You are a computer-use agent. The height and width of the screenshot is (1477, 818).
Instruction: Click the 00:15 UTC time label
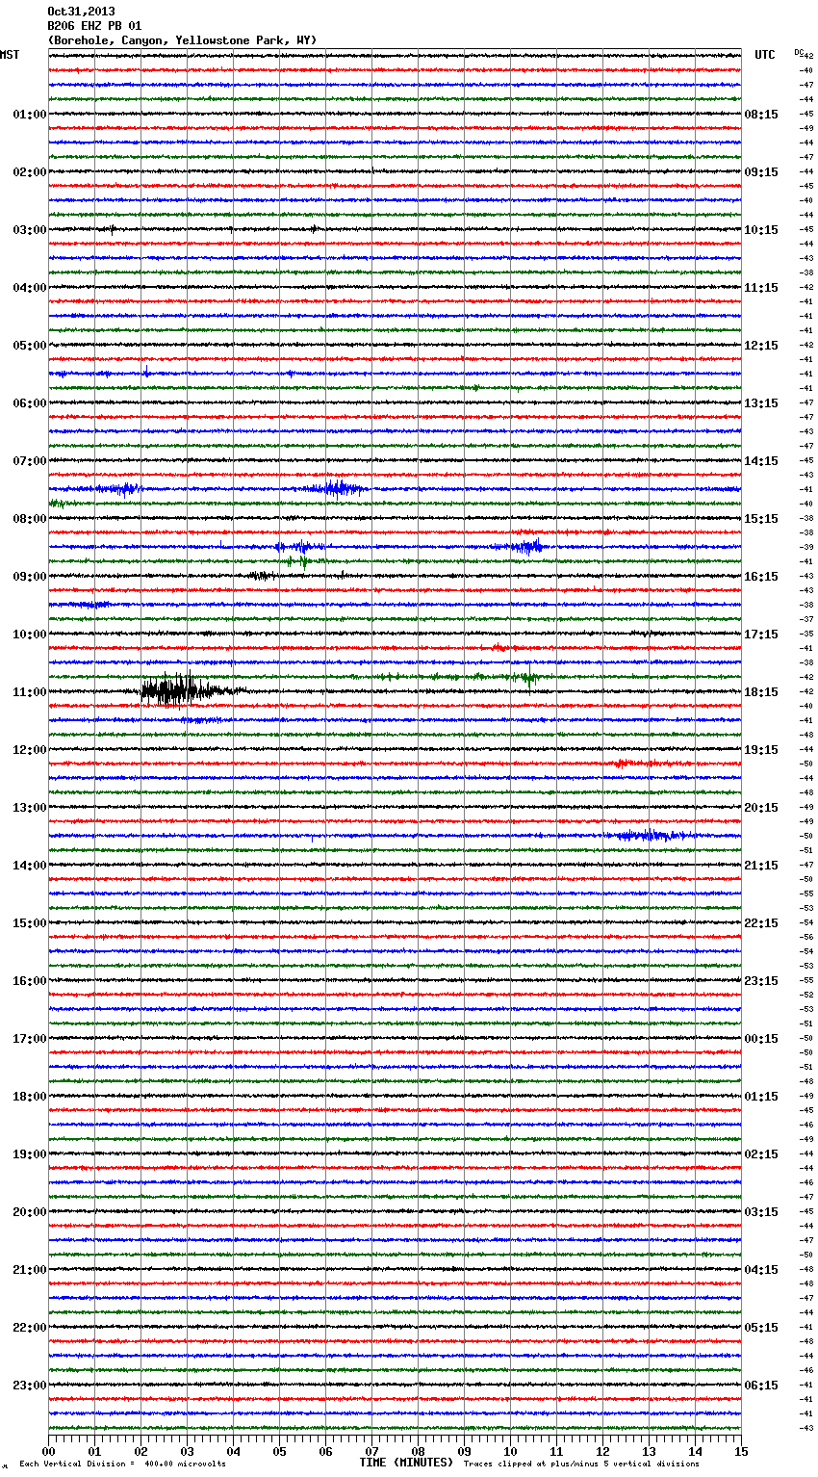(x=761, y=1039)
